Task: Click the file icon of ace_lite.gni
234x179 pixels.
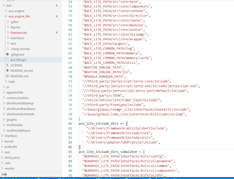Action: click(8, 60)
